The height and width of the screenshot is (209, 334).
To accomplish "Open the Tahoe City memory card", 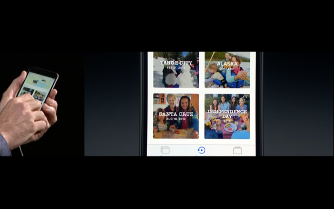I will click(176, 69).
